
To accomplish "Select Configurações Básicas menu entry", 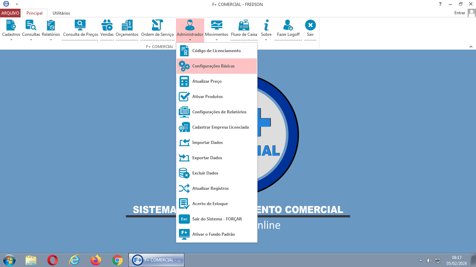I will click(x=217, y=66).
